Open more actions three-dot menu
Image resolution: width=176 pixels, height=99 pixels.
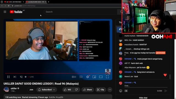coord(110,90)
